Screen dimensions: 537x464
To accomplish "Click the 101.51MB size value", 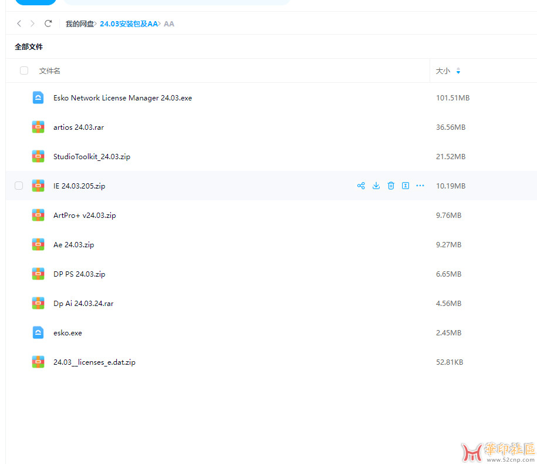I will tap(452, 97).
